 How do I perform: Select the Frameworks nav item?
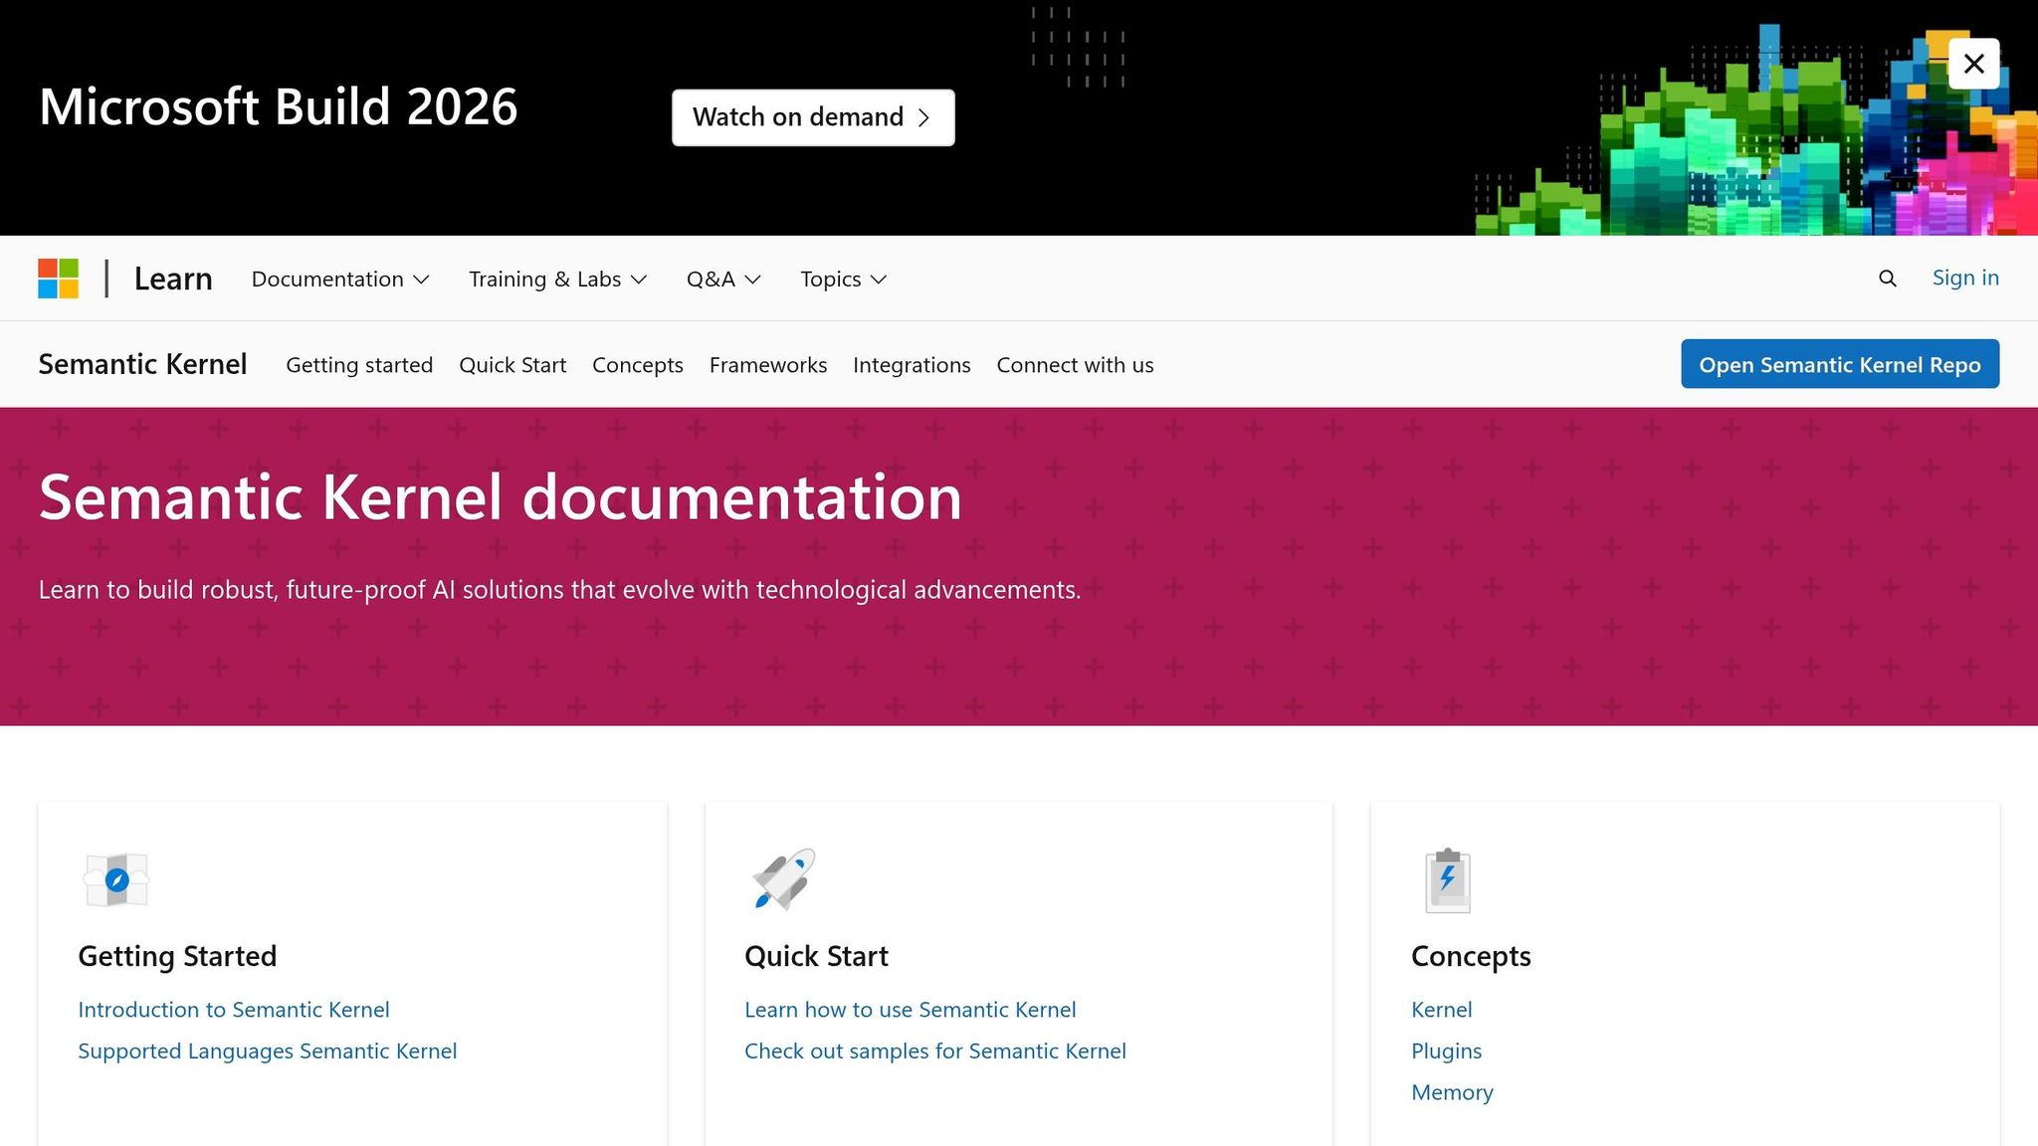pos(768,365)
